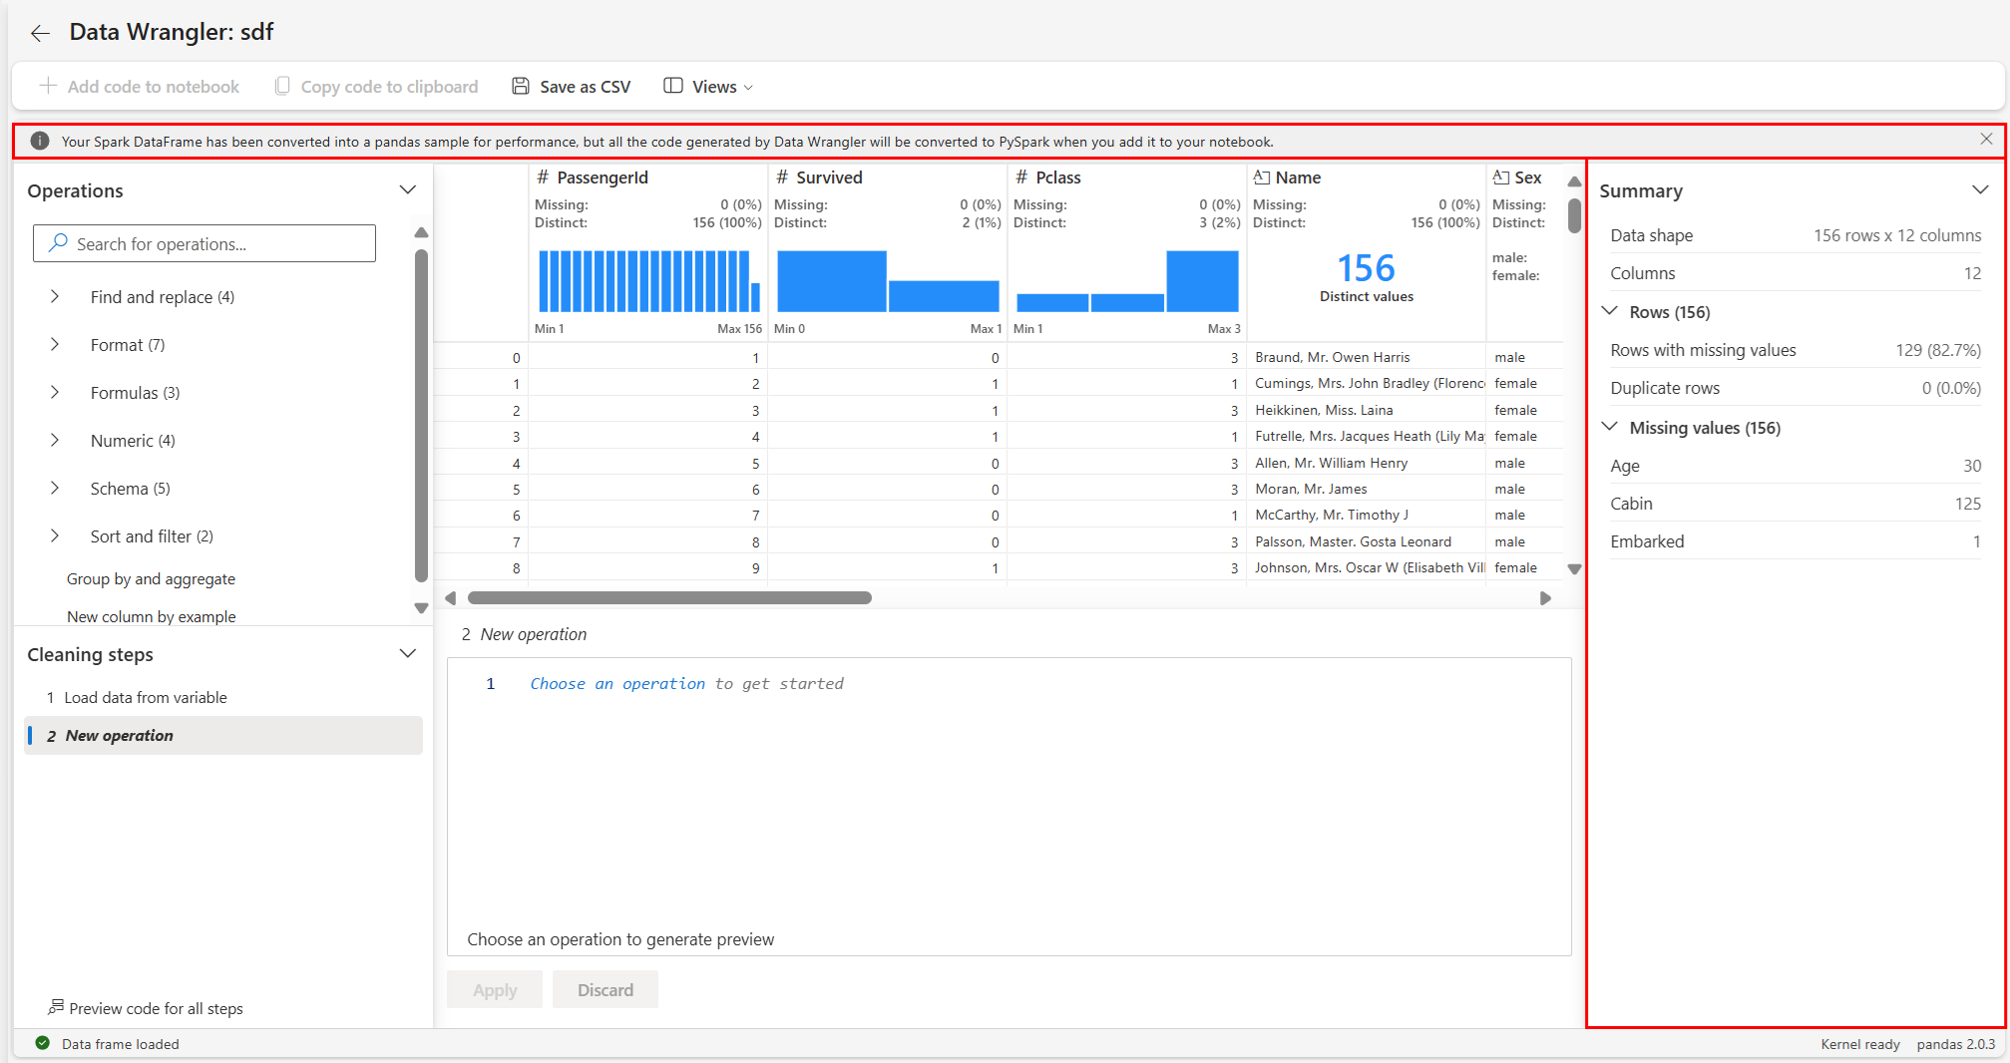Click the PassengerId histogram chart

pos(648,281)
